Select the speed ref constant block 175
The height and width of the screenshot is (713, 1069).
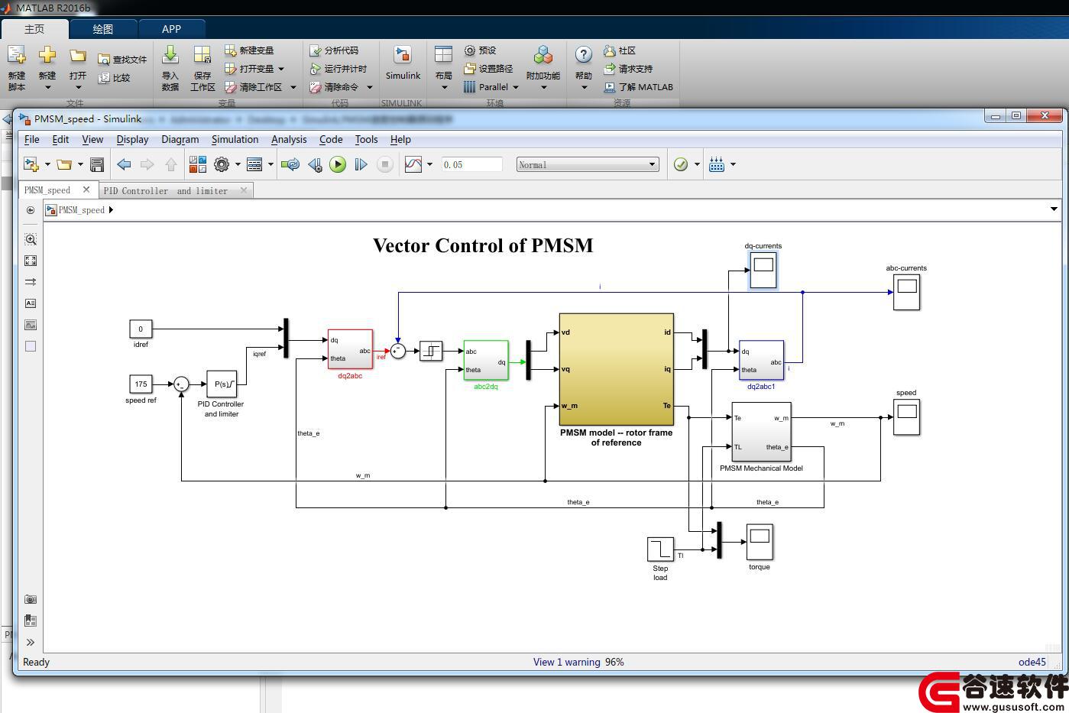[141, 384]
